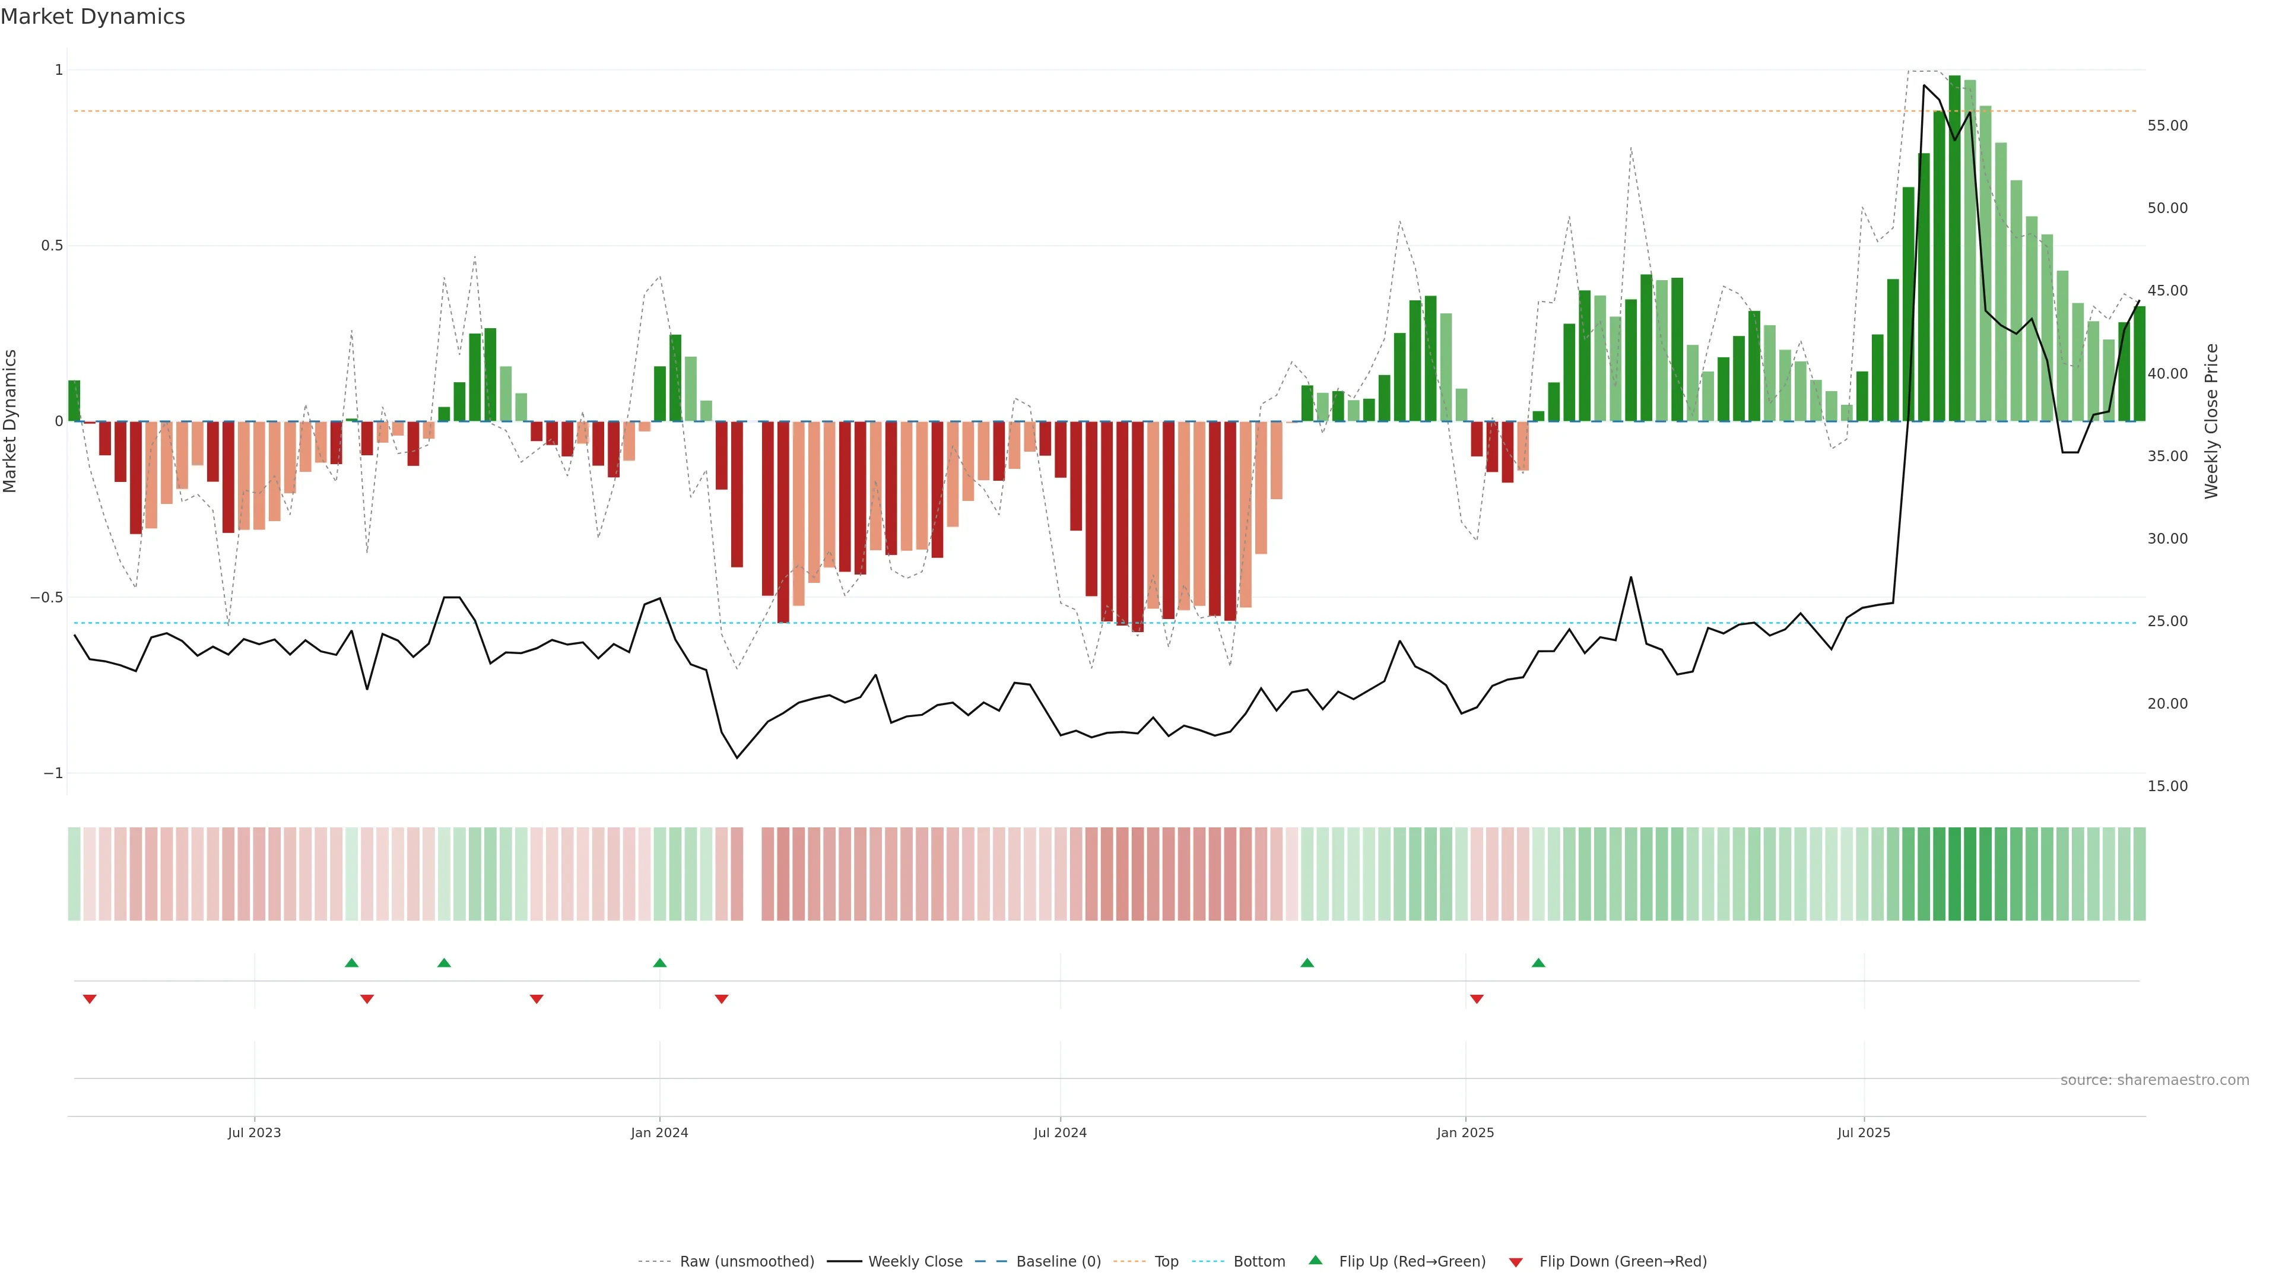Viewport: 2279px width, 1282px height.
Task: Click the first green Flip Up triangle marker
Action: [x=351, y=963]
